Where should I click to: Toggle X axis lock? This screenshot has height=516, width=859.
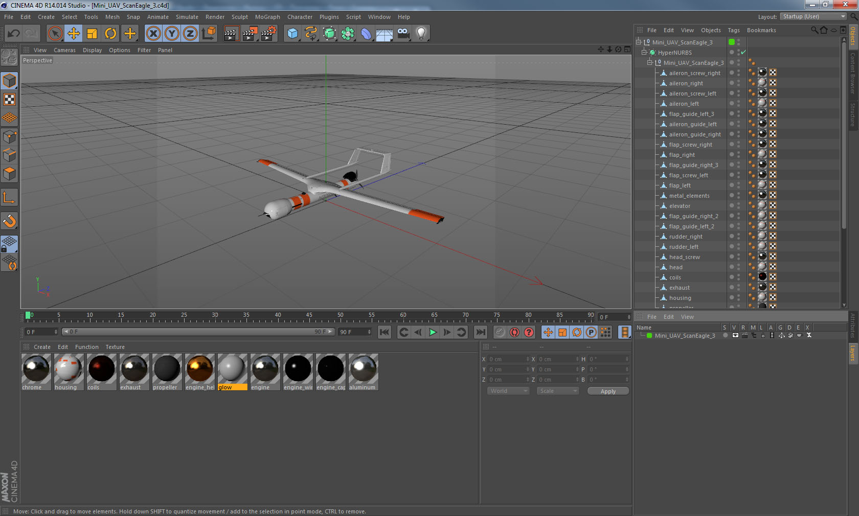[153, 34]
